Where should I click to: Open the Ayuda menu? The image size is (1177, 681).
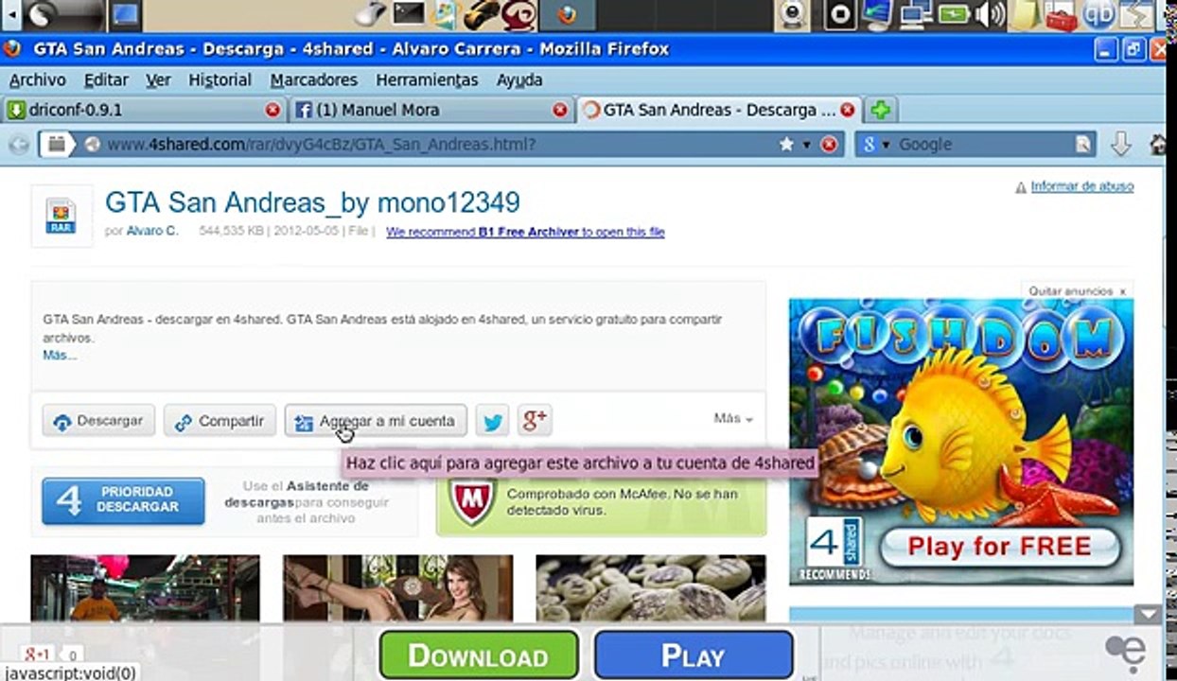coord(518,80)
